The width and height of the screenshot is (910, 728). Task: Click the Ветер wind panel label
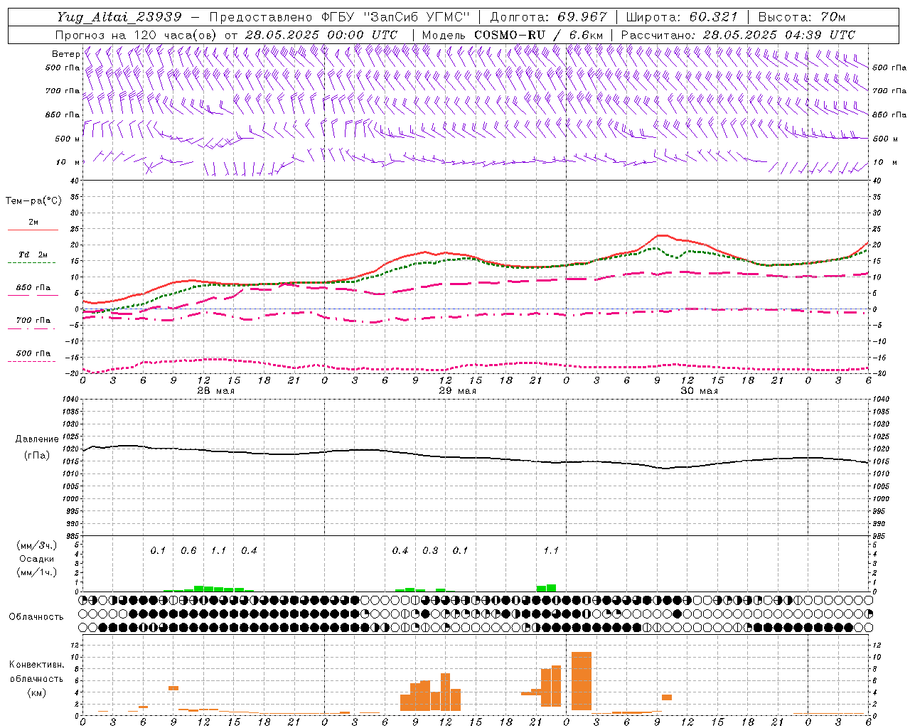pos(65,54)
